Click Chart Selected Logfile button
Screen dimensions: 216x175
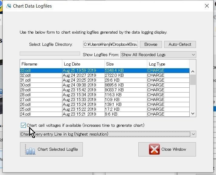tap(51, 150)
